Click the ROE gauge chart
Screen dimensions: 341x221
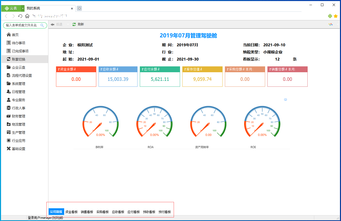click(x=262, y=122)
